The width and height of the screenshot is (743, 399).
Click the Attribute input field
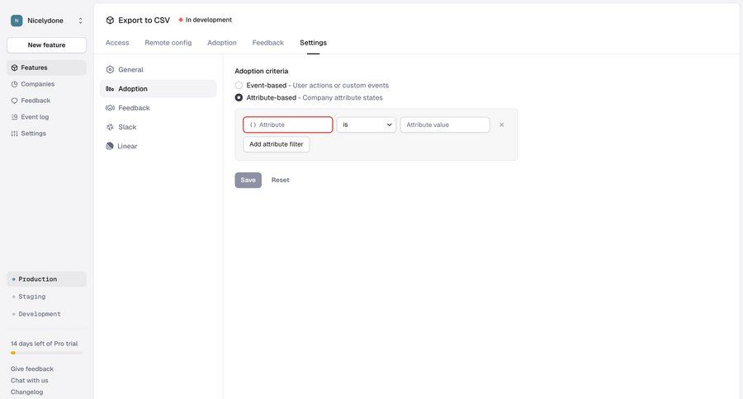[x=288, y=125]
